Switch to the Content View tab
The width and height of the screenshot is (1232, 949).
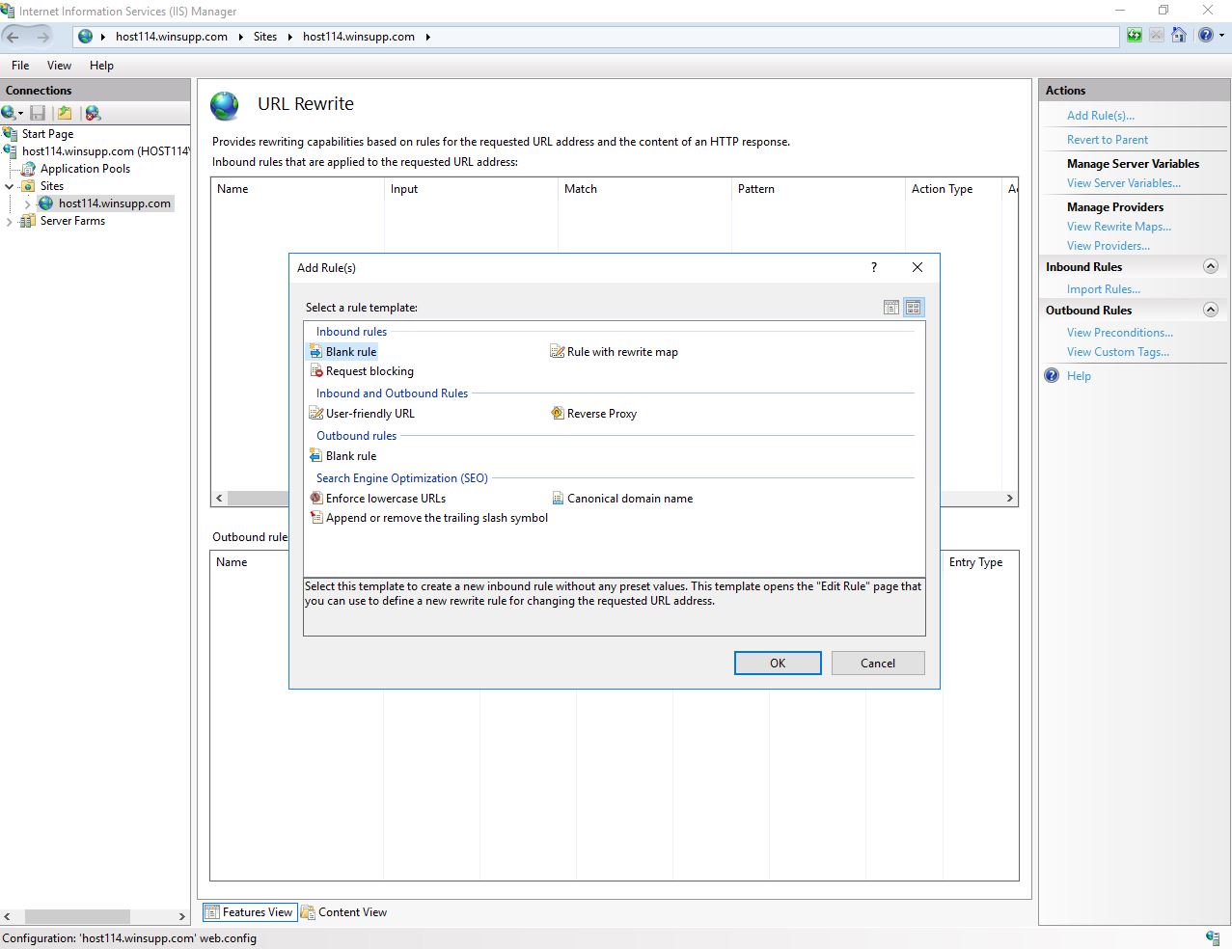[344, 912]
